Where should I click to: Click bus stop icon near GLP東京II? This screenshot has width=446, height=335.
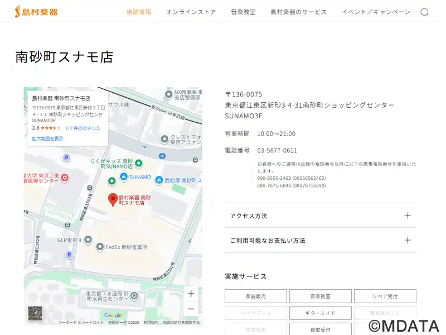click(67, 225)
